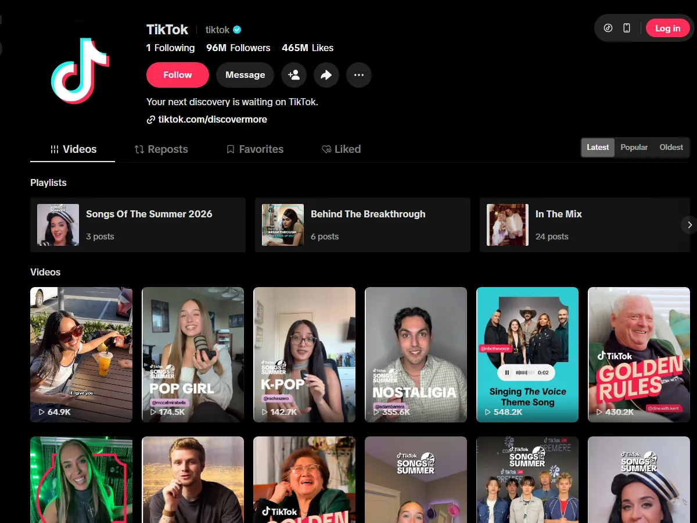697x523 pixels.
Task: Click the TikTok profile avatar logo
Action: tap(80, 71)
